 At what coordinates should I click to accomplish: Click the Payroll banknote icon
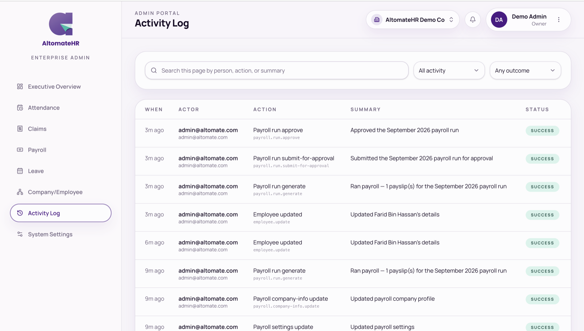pyautogui.click(x=20, y=150)
